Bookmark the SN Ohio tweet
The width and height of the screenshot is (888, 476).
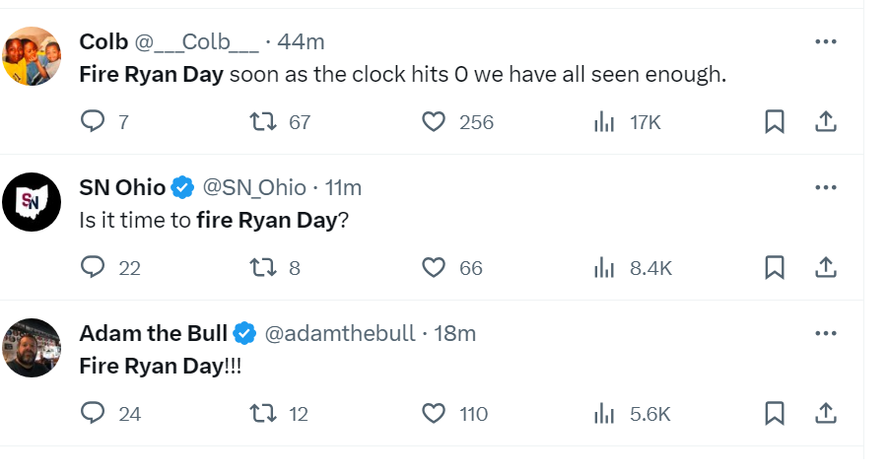point(775,267)
